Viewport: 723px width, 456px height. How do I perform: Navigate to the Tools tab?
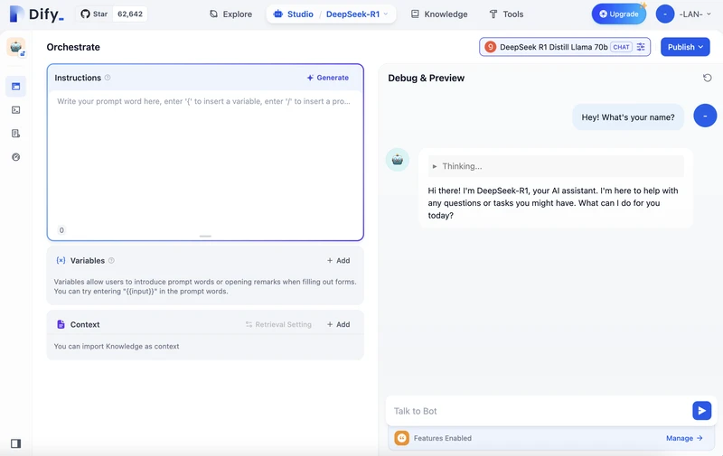click(506, 14)
